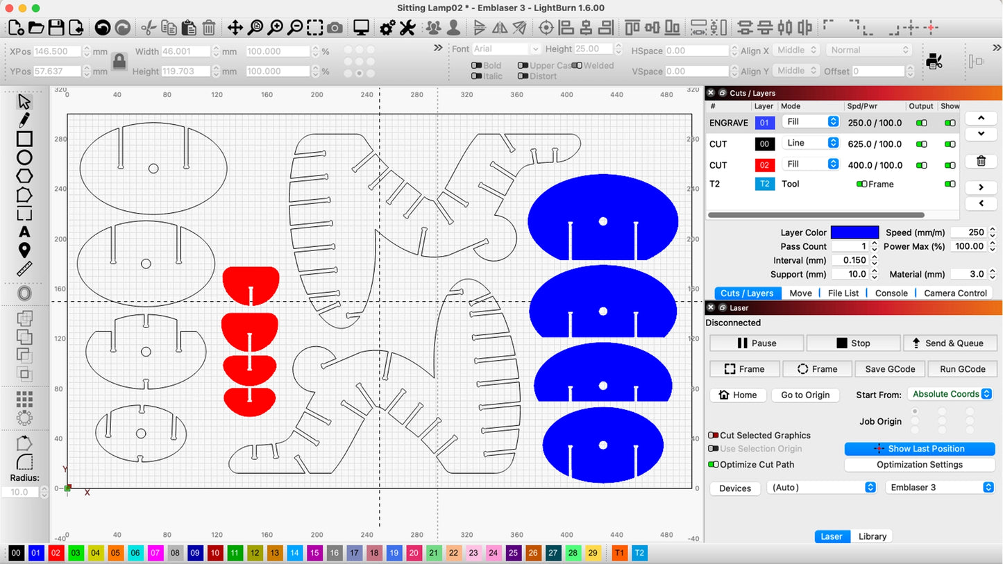Enable Cut Selected Graphics switch
The height and width of the screenshot is (564, 1003).
click(x=713, y=436)
